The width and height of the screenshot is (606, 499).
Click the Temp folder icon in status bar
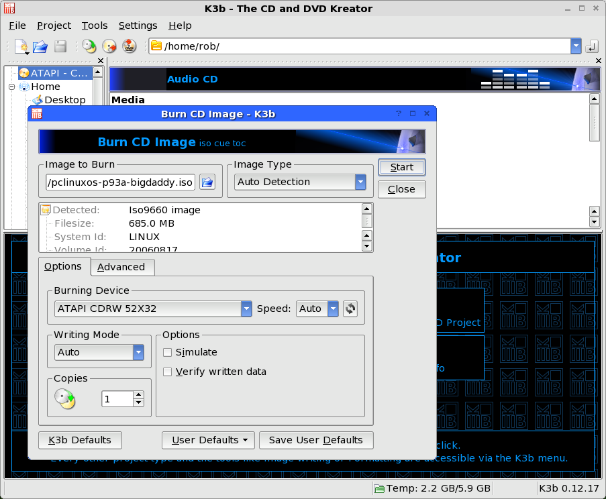[x=379, y=488]
